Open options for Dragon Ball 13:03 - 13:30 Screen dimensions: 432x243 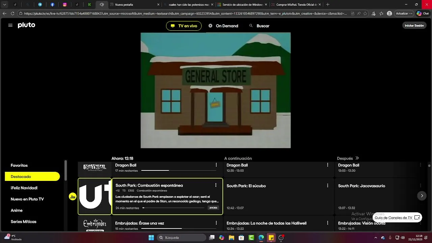421,165
